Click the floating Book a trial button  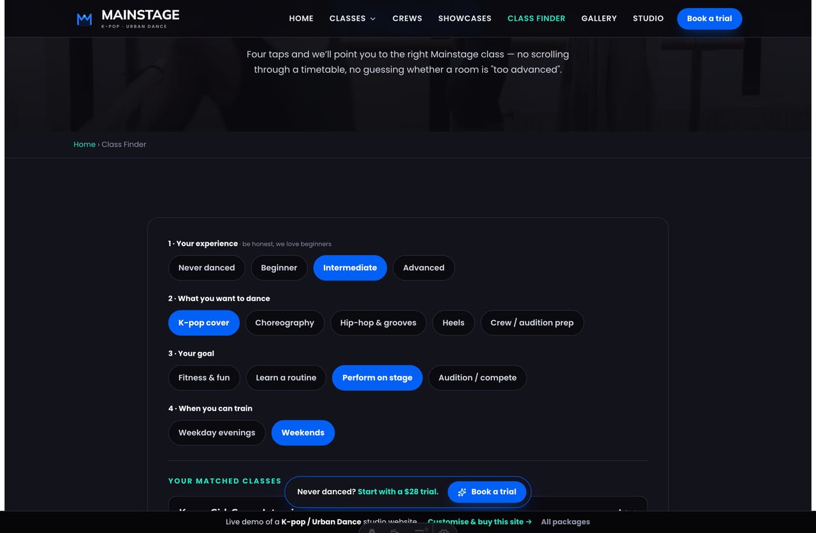click(487, 492)
